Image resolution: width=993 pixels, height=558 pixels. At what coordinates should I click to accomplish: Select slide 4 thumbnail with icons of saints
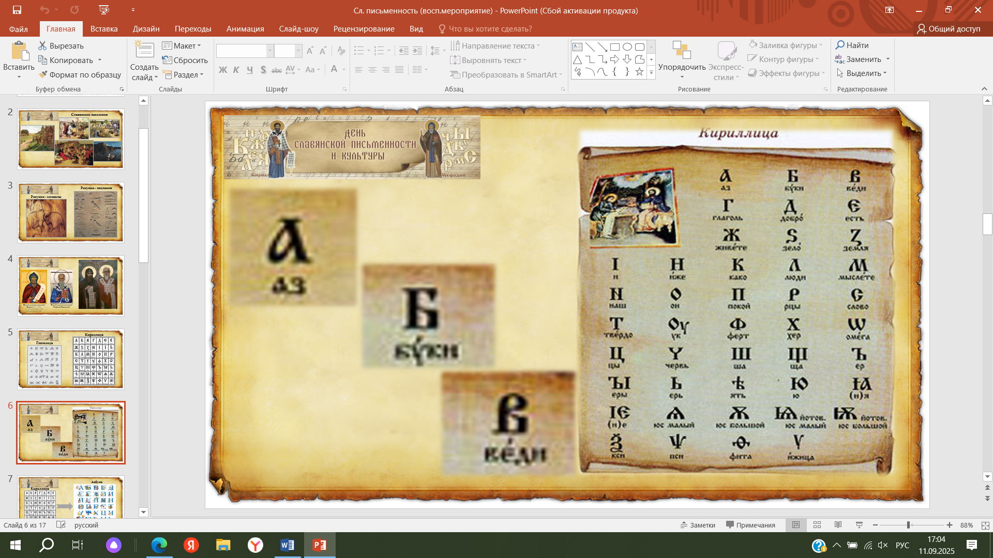(x=71, y=286)
